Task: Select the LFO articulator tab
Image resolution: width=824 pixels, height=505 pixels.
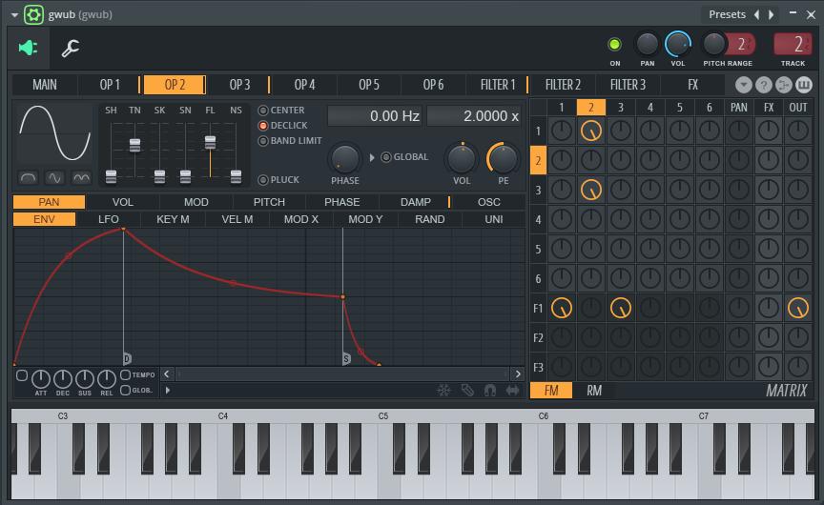Action: tap(109, 219)
